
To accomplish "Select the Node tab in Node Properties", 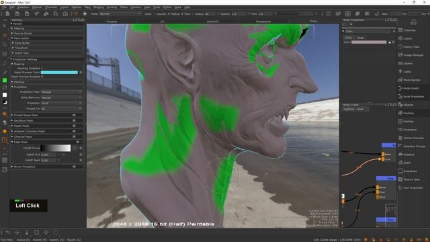I will [361, 38].
